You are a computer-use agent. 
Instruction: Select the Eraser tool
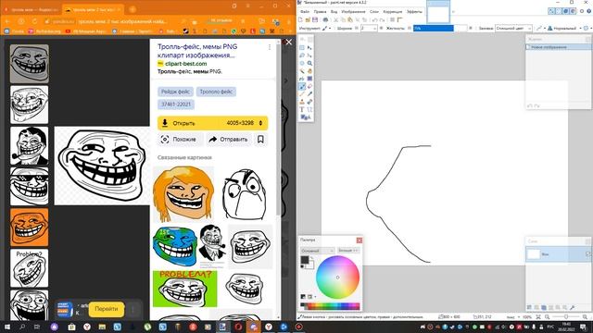309,86
